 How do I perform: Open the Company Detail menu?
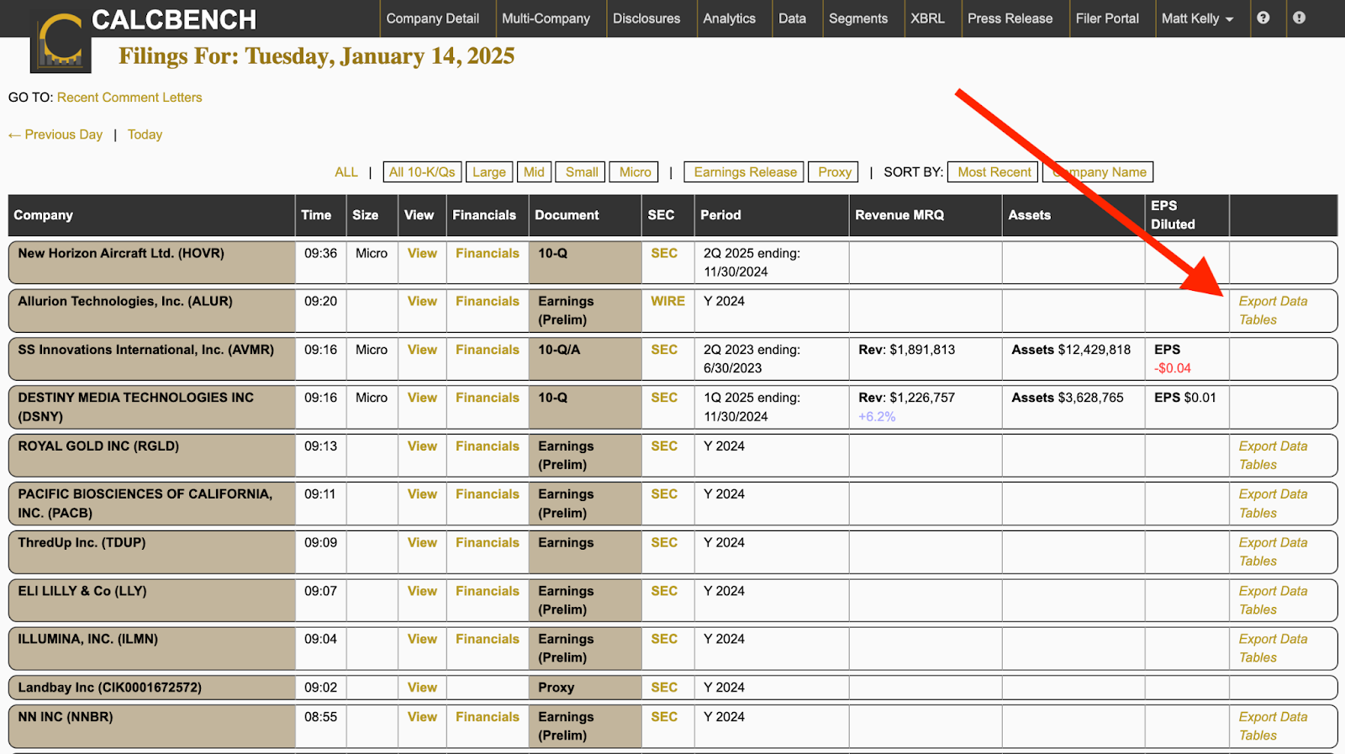click(x=432, y=18)
